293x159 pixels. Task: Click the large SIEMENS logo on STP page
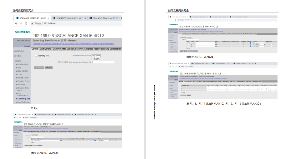point(23,32)
